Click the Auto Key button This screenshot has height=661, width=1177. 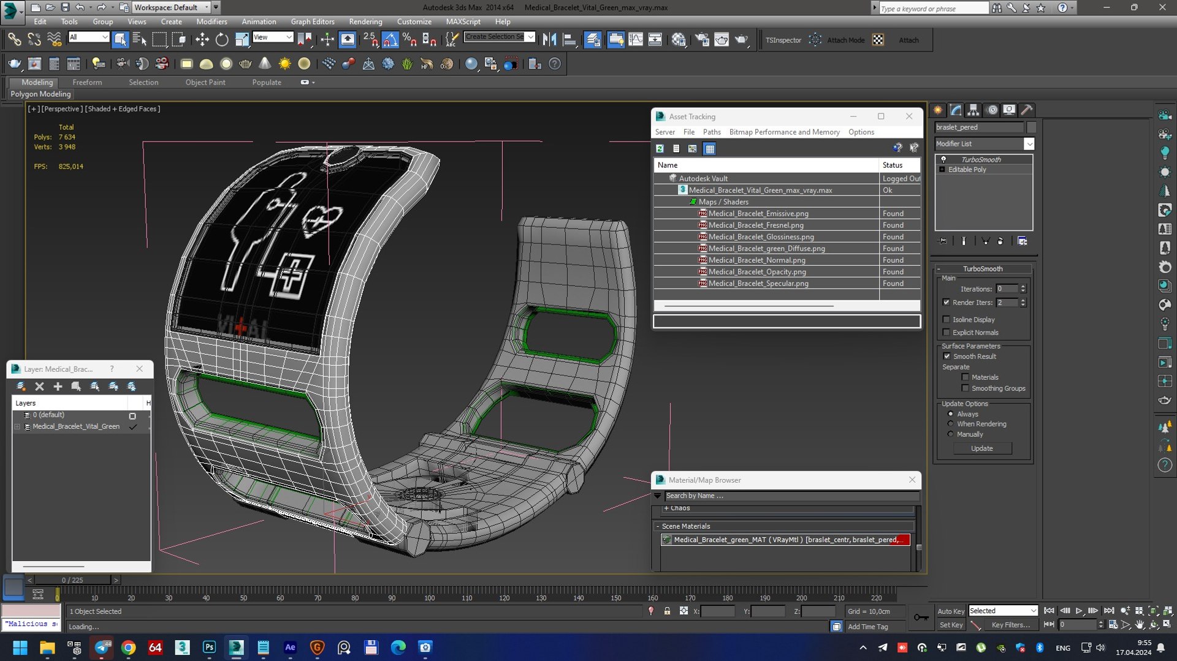(950, 611)
